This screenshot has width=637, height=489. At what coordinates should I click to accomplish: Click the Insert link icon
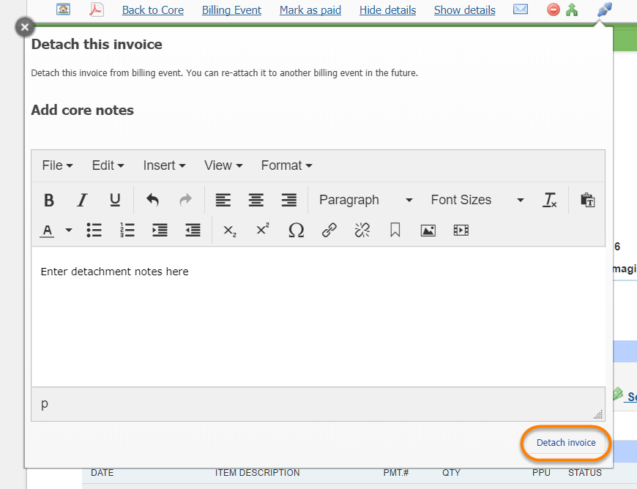click(329, 230)
